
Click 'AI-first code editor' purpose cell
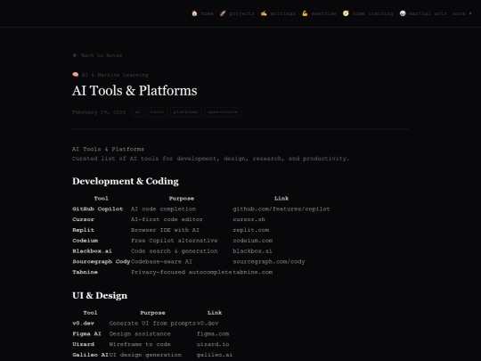tap(167, 219)
